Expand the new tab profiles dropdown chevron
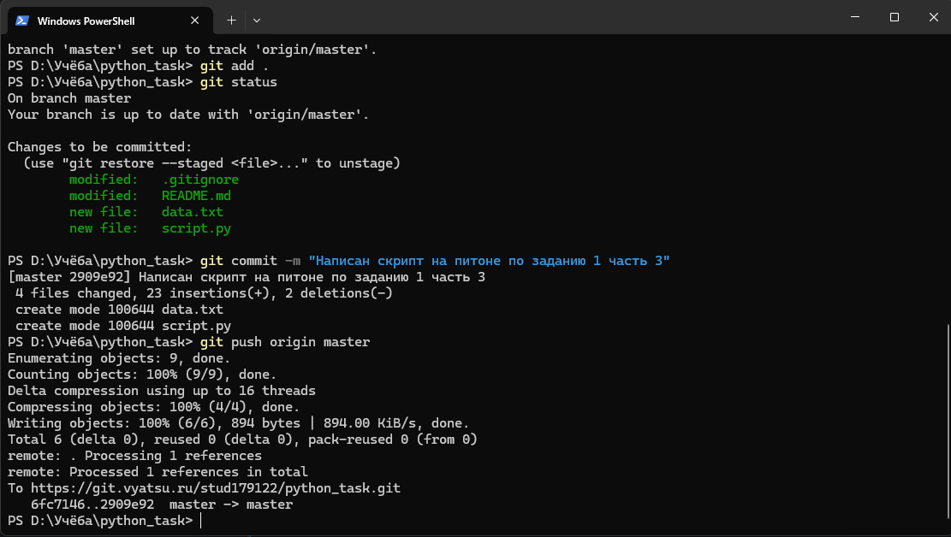Image resolution: width=951 pixels, height=537 pixels. [x=257, y=20]
